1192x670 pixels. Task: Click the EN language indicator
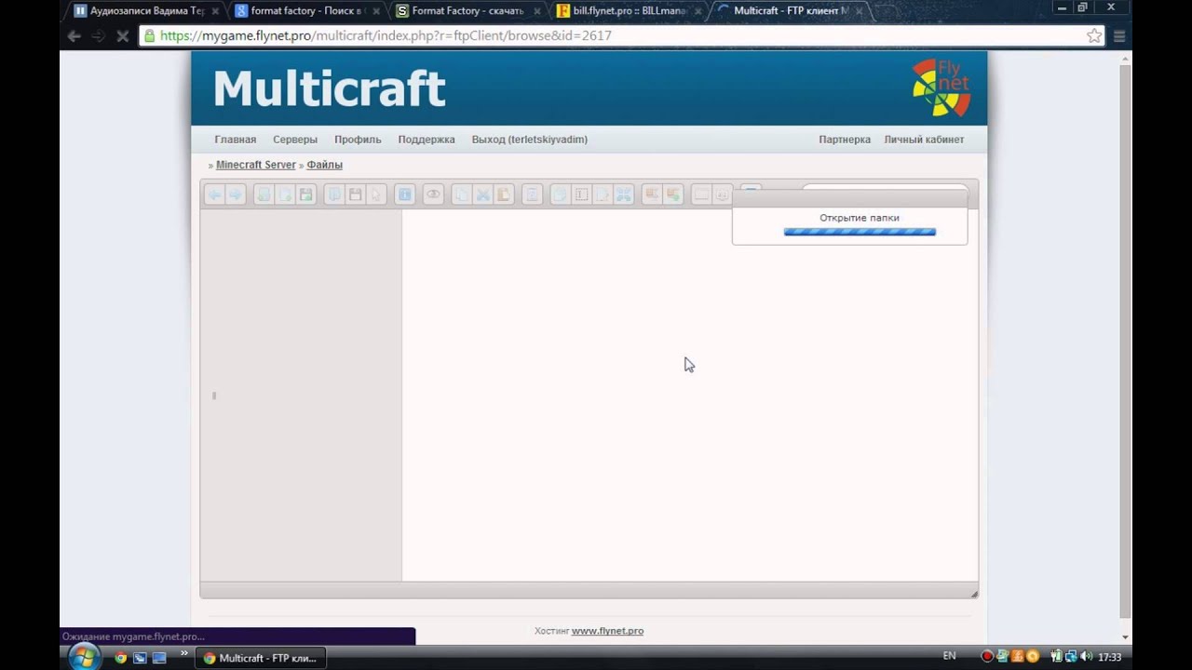(949, 657)
